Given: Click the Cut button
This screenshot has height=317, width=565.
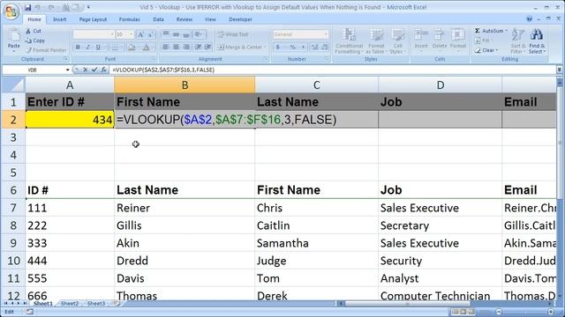Looking at the screenshot, I should (34, 32).
